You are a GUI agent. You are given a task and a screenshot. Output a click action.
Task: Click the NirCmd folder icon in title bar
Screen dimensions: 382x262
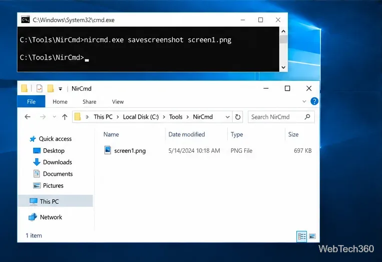point(25,88)
